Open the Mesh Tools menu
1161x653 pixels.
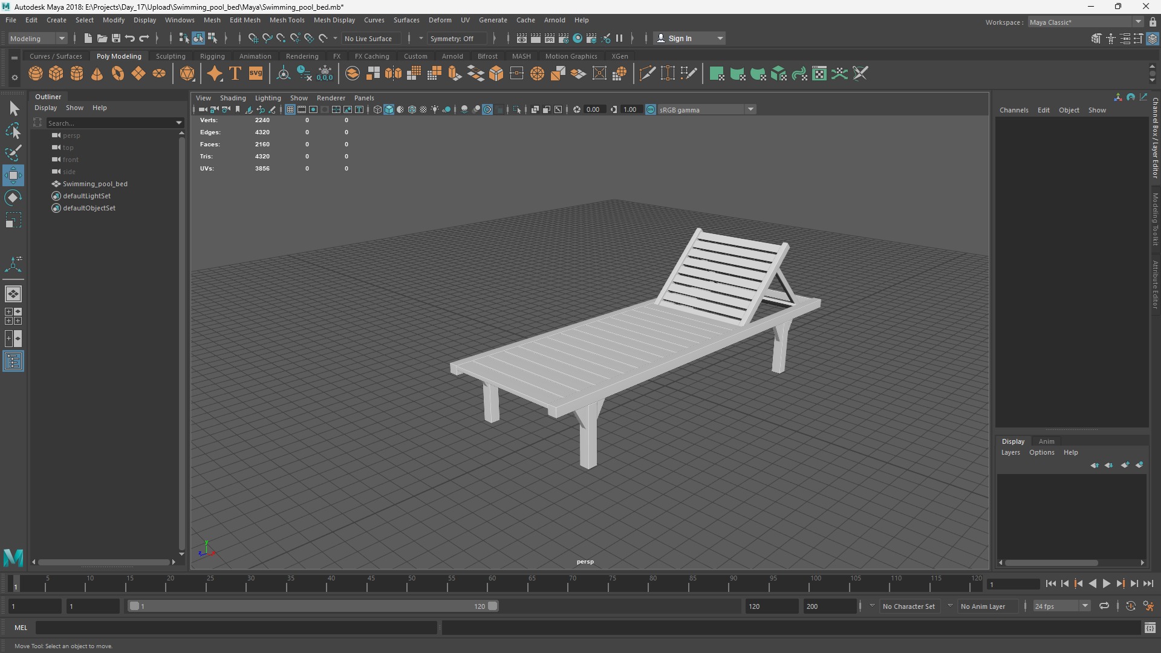(287, 20)
